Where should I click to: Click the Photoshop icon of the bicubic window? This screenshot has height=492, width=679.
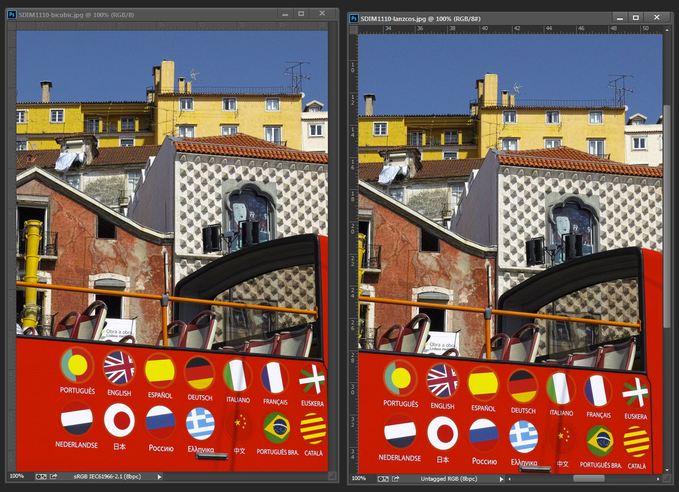[11, 14]
